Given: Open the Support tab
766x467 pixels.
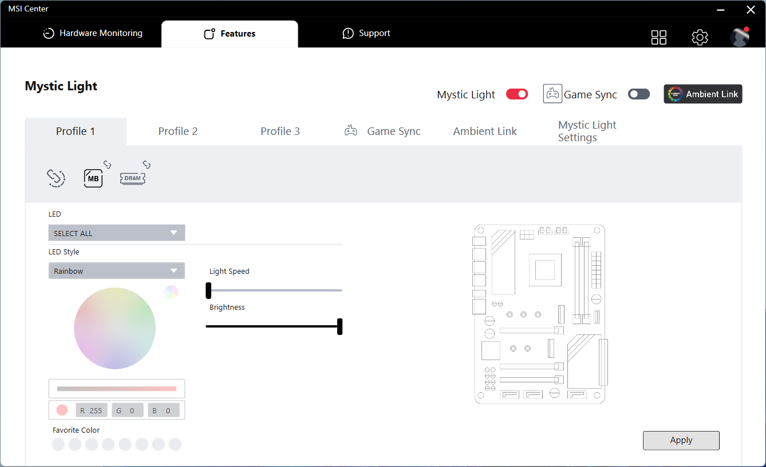Looking at the screenshot, I should [366, 34].
